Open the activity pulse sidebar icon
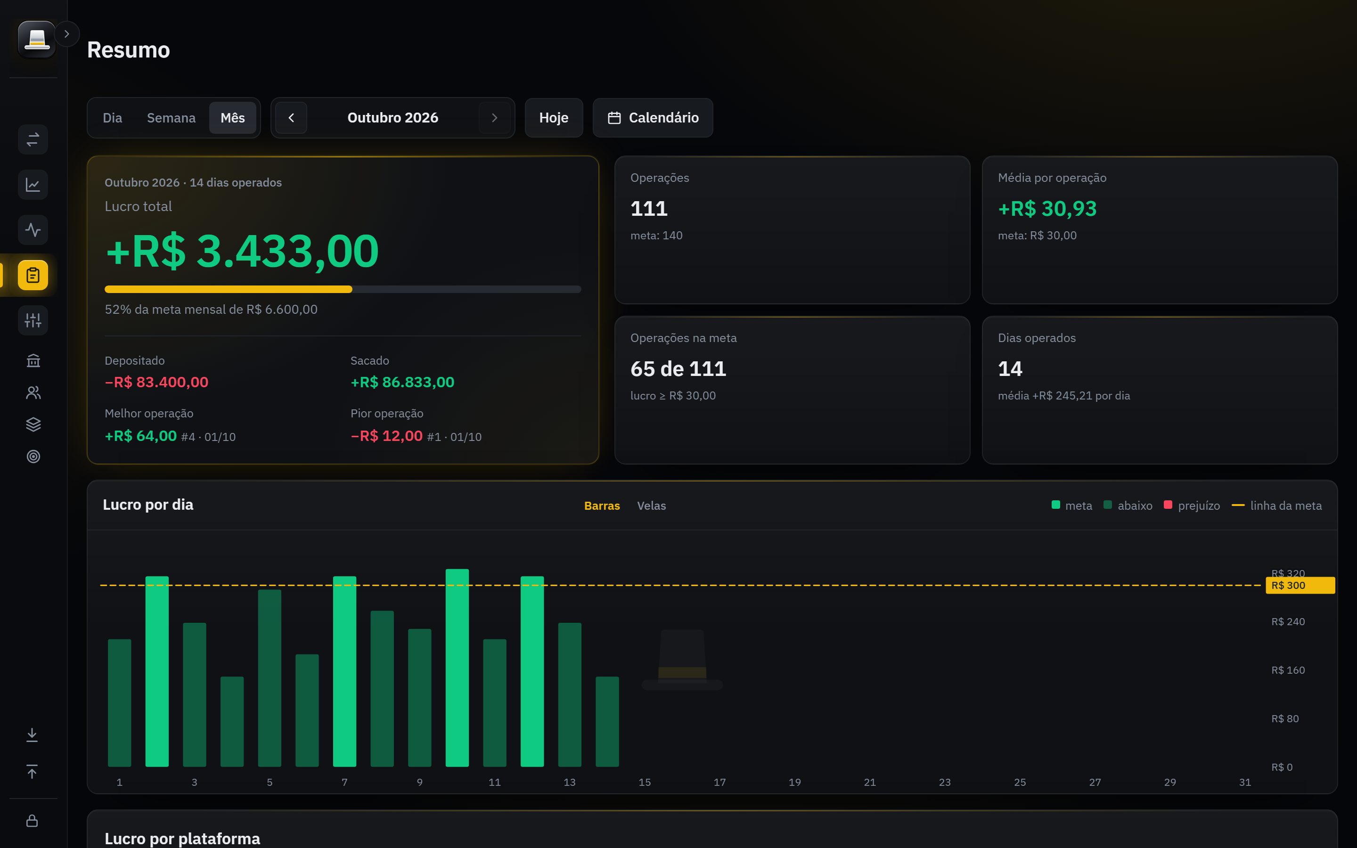 33,230
